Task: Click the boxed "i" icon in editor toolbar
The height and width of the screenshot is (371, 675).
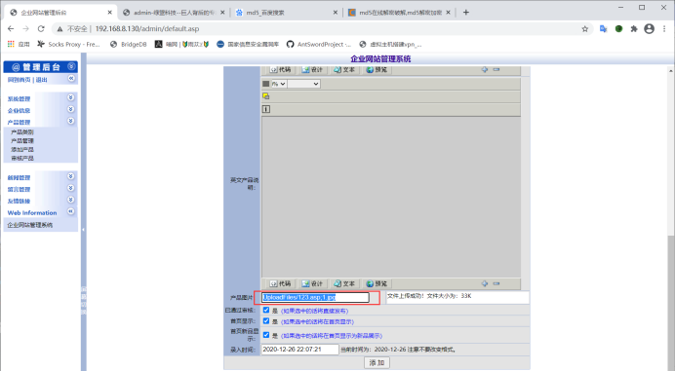Action: [266, 109]
